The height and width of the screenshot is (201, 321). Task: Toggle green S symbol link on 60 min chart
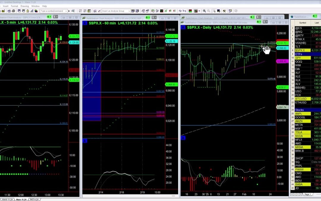(148, 18)
